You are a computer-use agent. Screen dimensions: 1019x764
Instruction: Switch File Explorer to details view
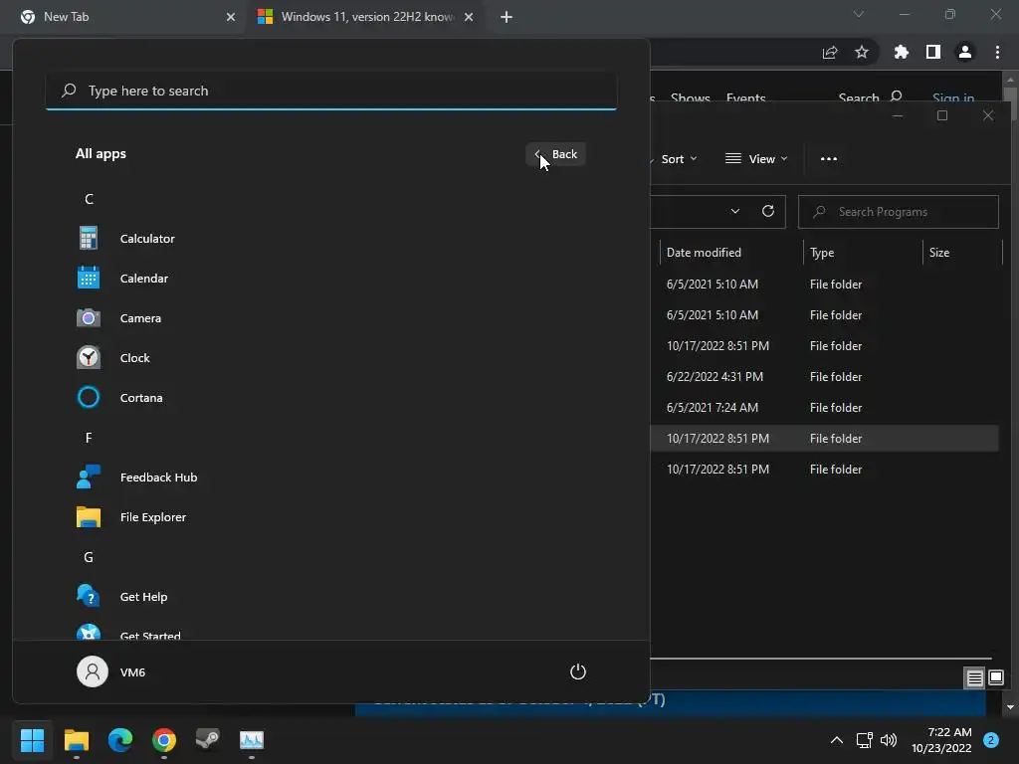click(975, 678)
